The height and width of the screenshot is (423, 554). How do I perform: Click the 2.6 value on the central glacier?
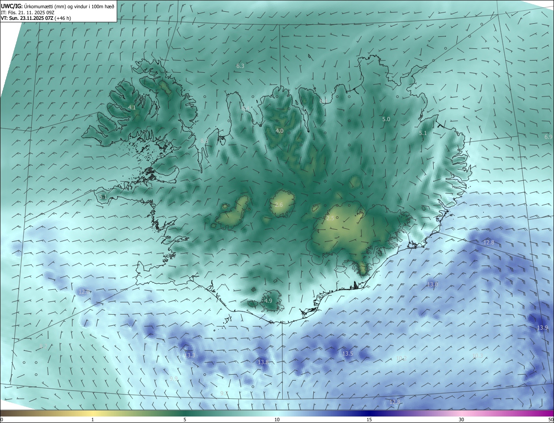click(279, 205)
